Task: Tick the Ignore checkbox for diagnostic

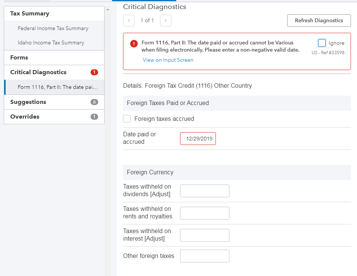Action: (x=322, y=43)
